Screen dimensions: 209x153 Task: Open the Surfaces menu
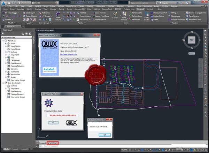(61, 6)
